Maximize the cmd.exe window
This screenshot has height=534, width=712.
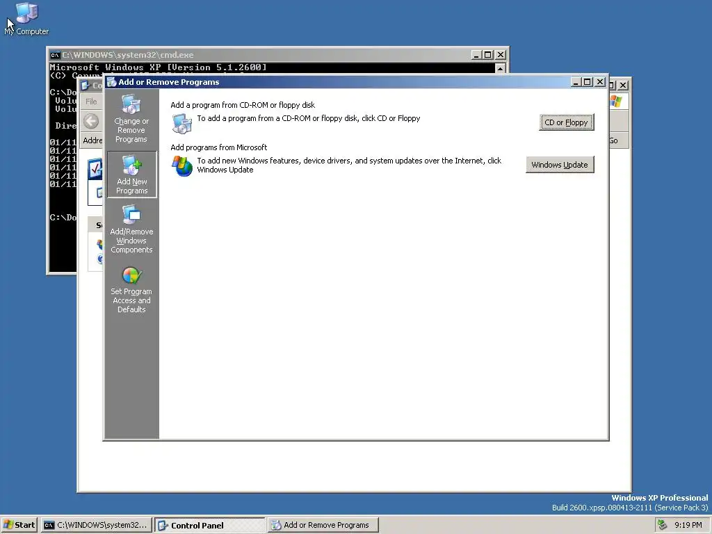[487, 55]
